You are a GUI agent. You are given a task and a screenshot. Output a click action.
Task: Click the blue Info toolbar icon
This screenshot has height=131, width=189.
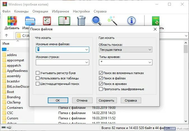[x=131, y=21]
